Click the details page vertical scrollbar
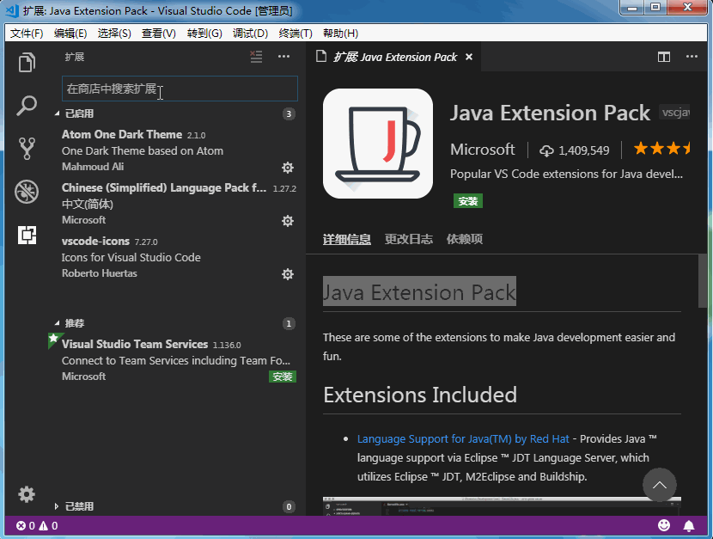Screen dimensions: 713x539 [703, 281]
